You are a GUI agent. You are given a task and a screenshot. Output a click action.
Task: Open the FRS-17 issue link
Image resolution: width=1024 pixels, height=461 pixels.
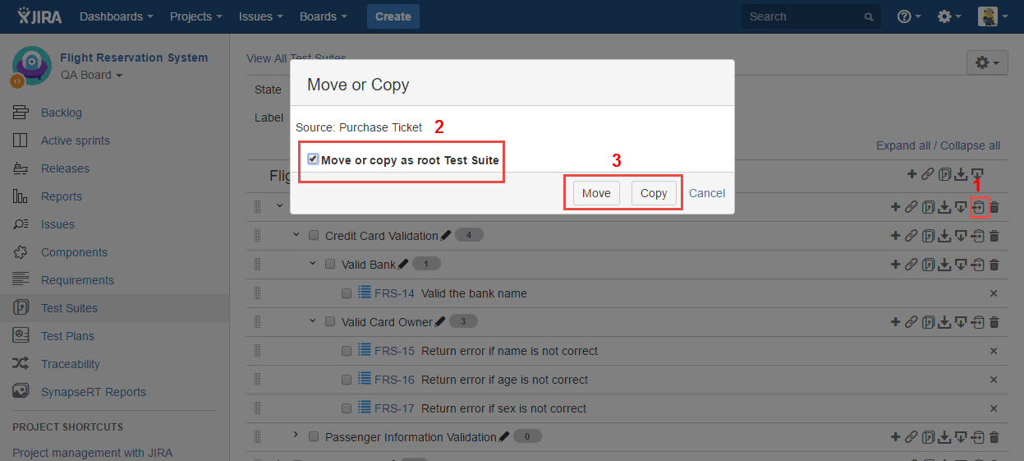click(394, 408)
